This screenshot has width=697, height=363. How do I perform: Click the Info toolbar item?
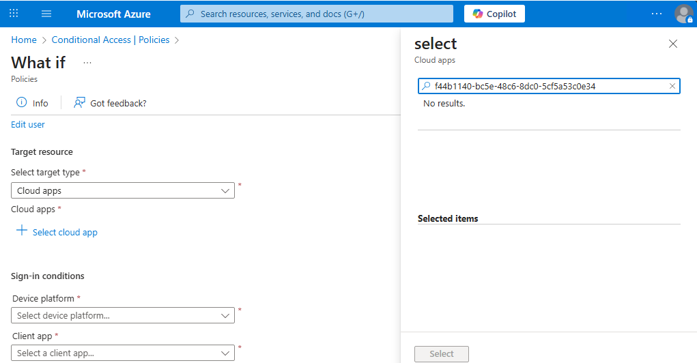pyautogui.click(x=32, y=102)
